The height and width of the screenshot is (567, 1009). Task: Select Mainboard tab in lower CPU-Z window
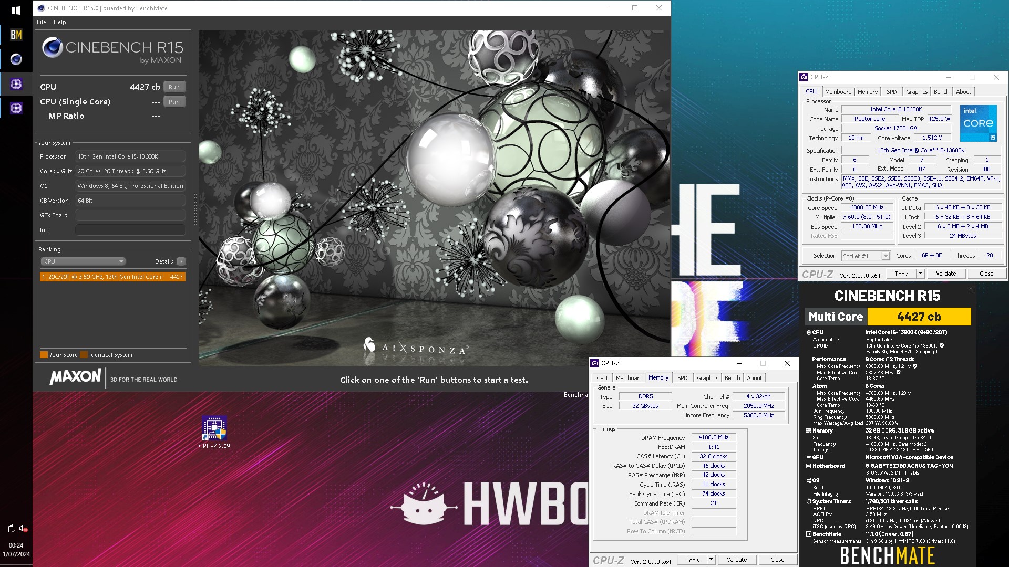click(629, 378)
